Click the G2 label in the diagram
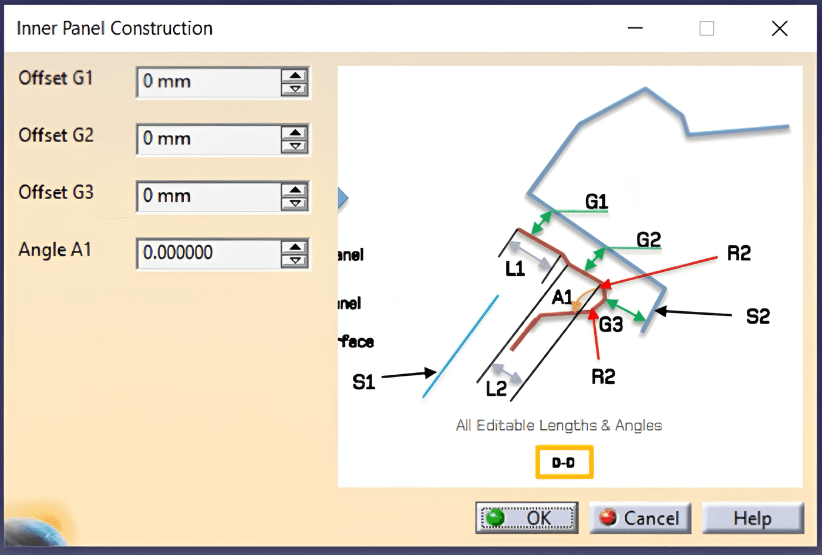Viewport: 822px width, 555px height. 649,239
